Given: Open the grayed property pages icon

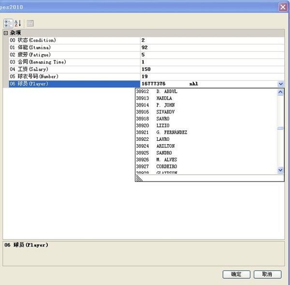Looking at the screenshot, I should point(30,23).
